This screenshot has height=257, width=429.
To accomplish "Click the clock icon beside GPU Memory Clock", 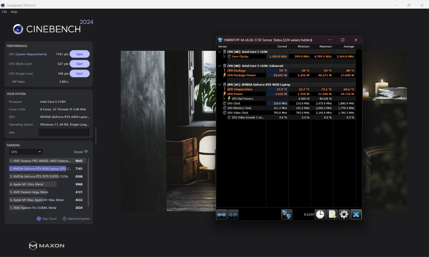I will [225, 108].
